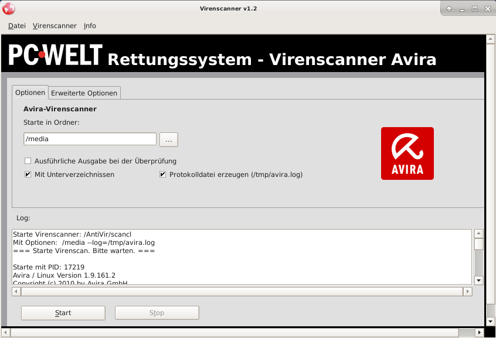Click the Start button

[63, 313]
